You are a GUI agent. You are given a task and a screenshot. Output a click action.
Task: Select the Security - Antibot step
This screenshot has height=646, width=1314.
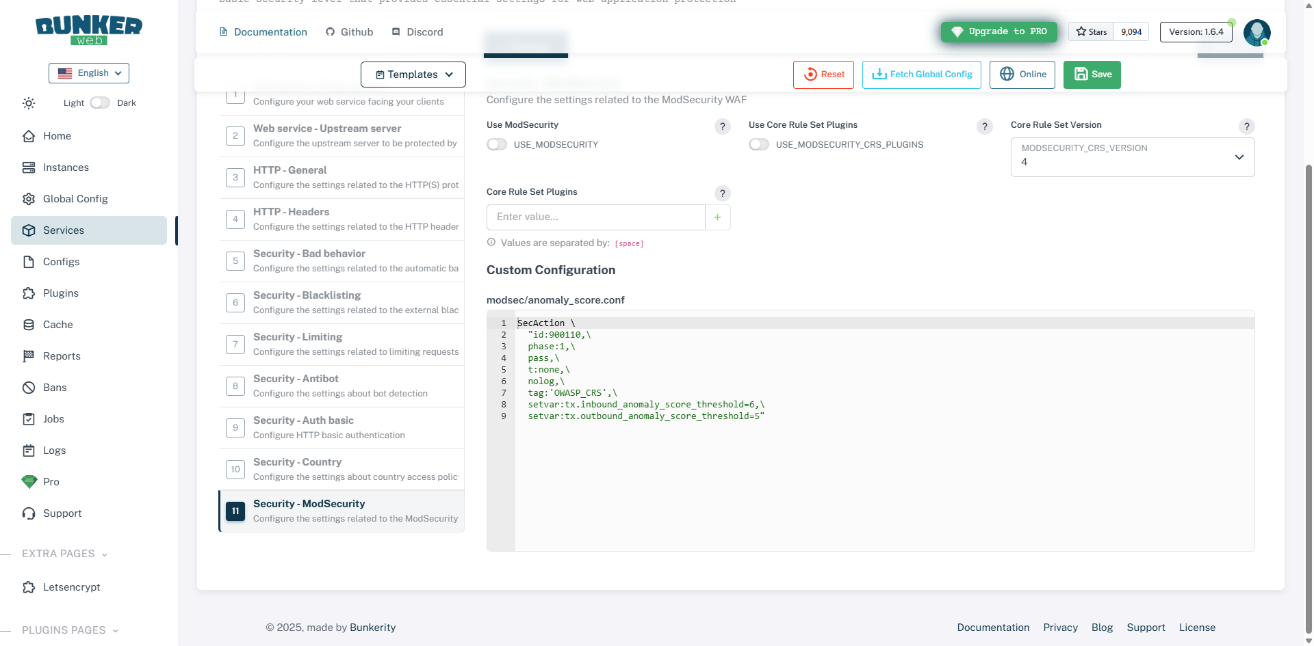[x=342, y=386]
